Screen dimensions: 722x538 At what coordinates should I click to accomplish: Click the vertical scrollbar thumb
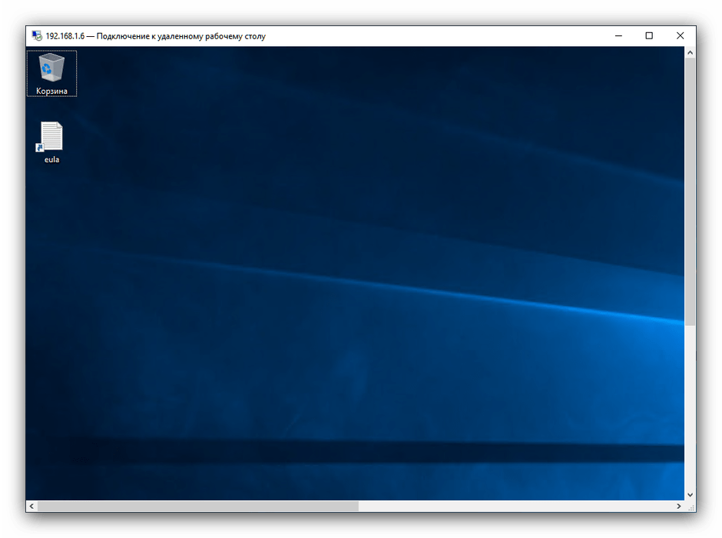[690, 192]
